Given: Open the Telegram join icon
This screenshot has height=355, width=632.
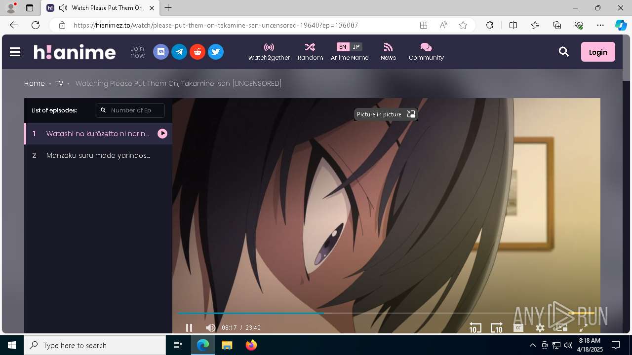Looking at the screenshot, I should click(x=179, y=52).
